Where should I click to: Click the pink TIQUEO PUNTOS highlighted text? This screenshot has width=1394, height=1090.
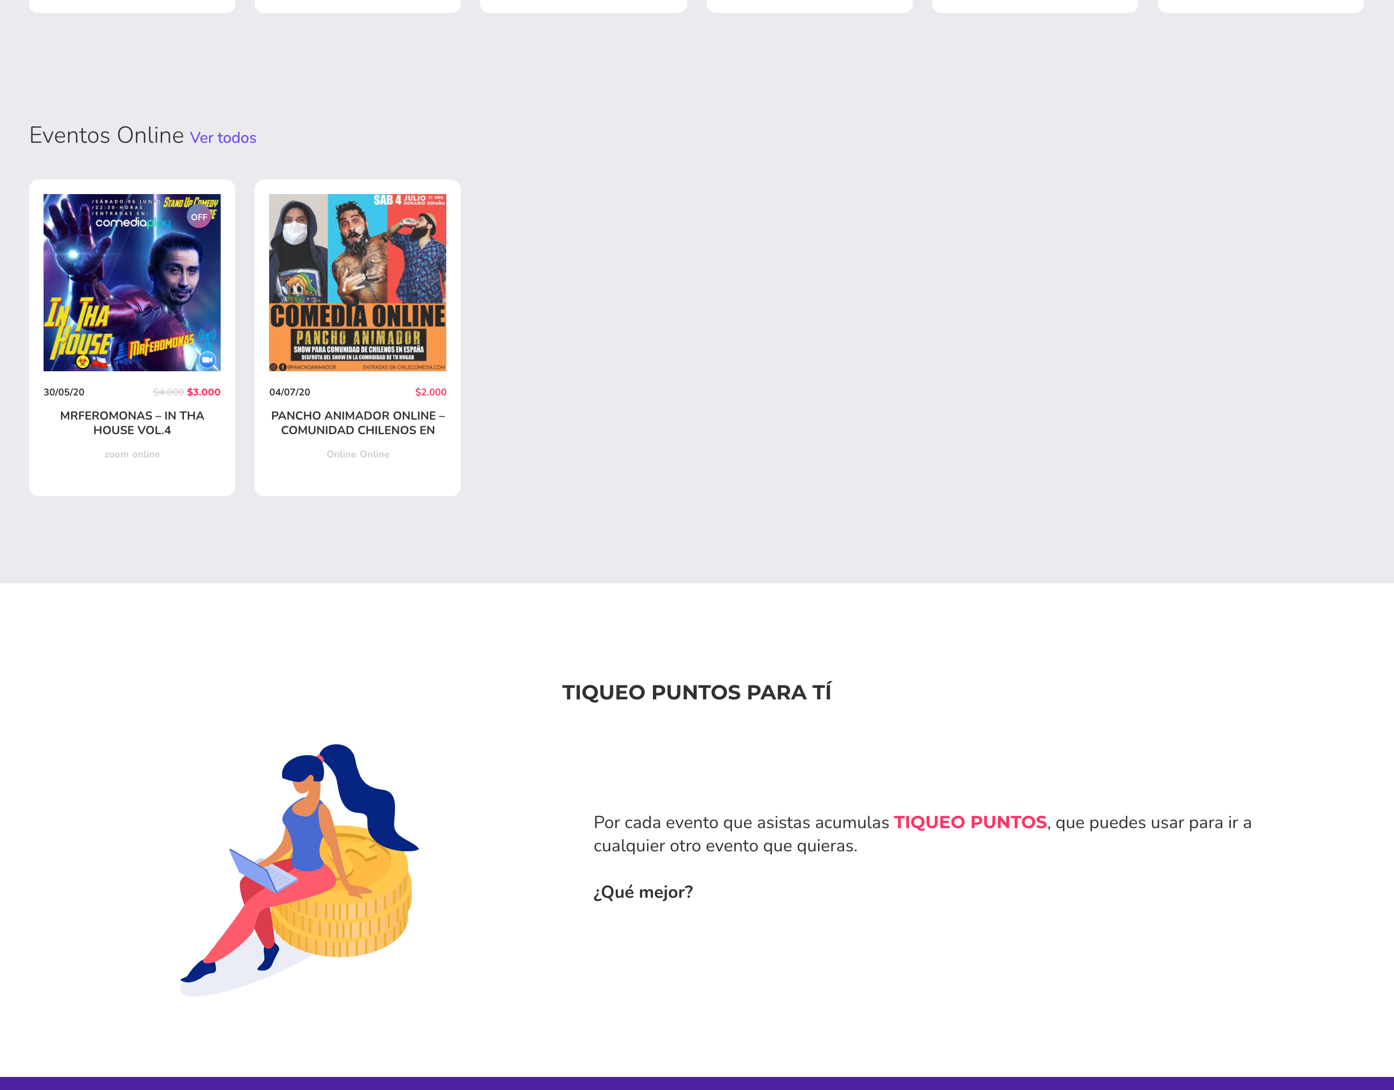click(x=970, y=822)
